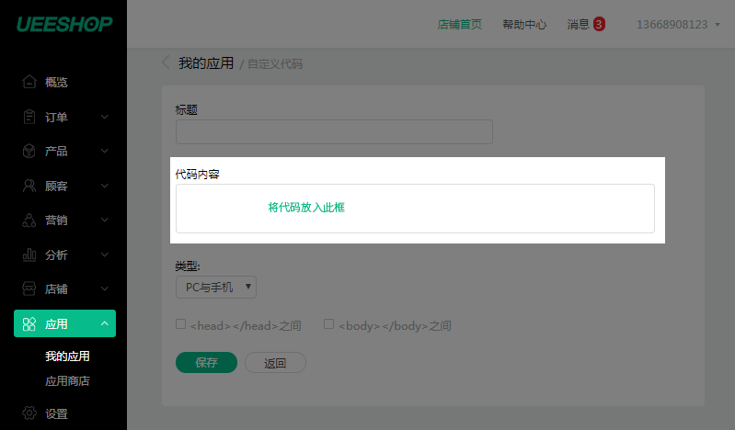
Task: Expand the 分析 menu chevron
Action: click(x=105, y=255)
